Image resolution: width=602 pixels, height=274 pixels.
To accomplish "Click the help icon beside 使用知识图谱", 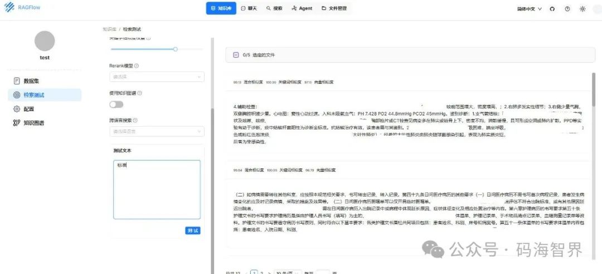I will [140, 93].
